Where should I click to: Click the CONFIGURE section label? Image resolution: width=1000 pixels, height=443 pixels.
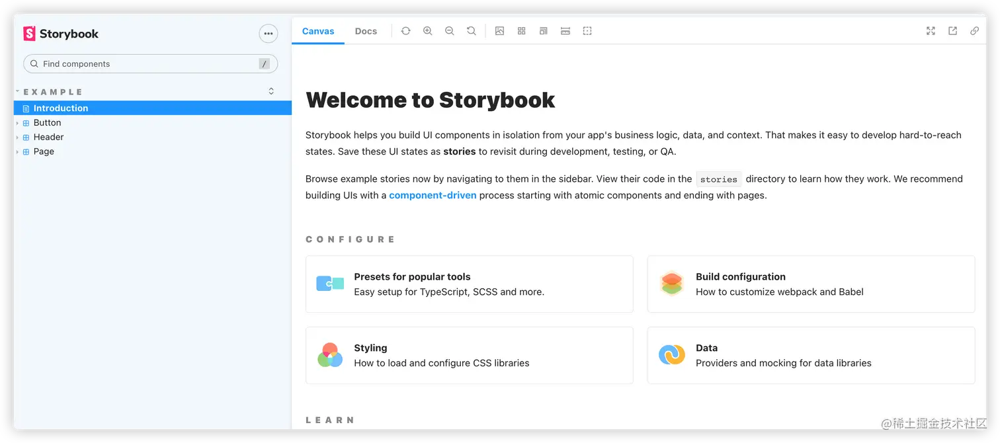(351, 239)
